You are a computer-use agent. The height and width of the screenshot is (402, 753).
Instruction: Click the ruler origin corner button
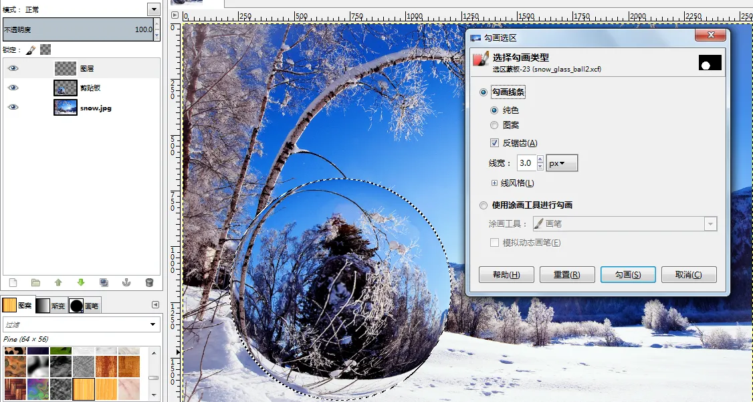(x=175, y=15)
